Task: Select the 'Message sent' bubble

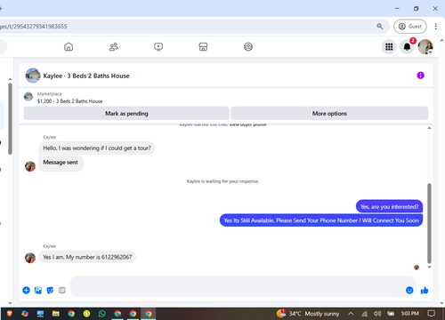Action: [x=61, y=163]
